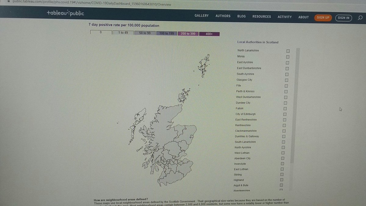The image size is (366, 206).
Task: Tick the Argyll & Bute checkbox
Action: [x=281, y=185]
